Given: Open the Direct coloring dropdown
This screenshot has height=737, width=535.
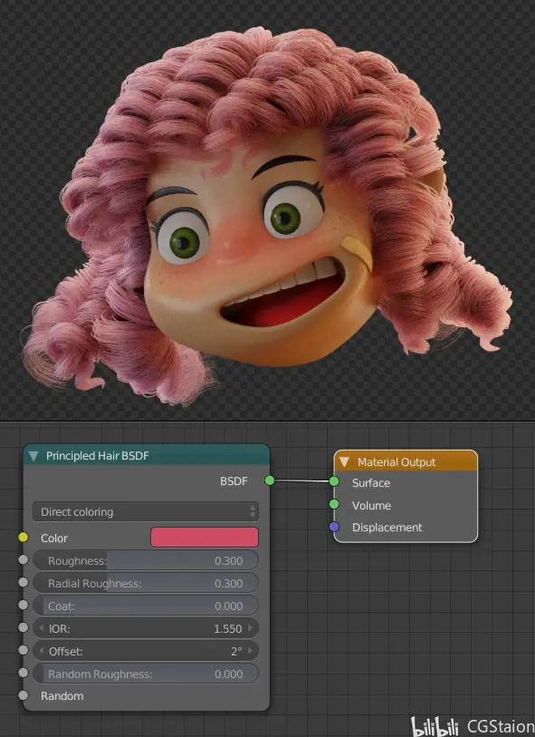Looking at the screenshot, I should [x=146, y=512].
